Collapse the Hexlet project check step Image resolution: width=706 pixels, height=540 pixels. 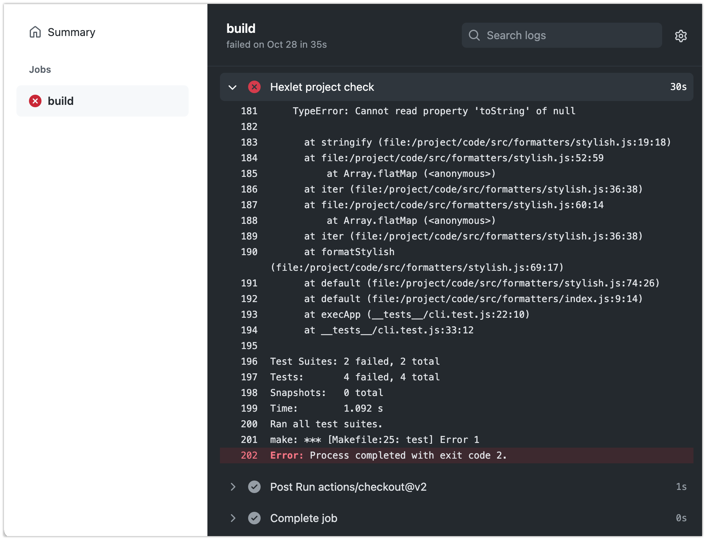[x=232, y=87]
